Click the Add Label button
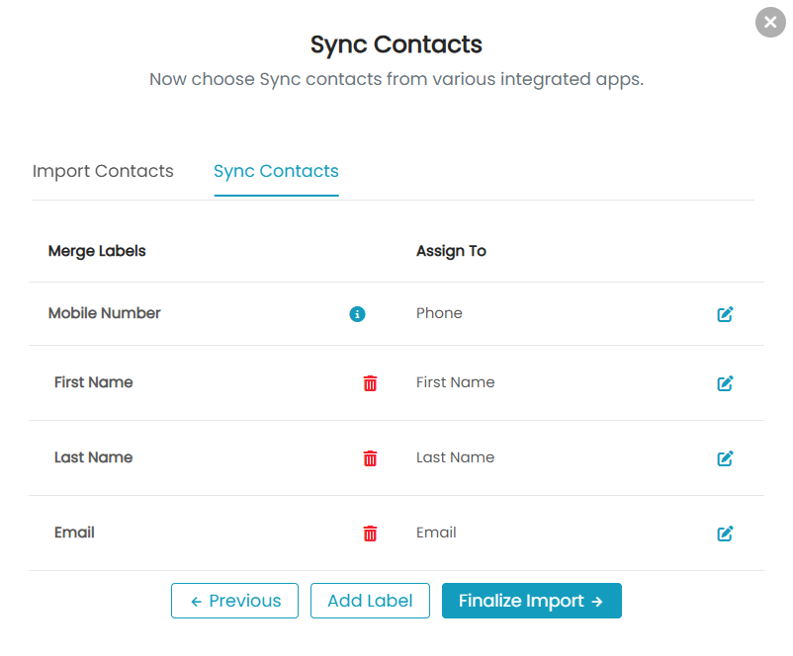Screen dimensions: 793x656 point(370,601)
